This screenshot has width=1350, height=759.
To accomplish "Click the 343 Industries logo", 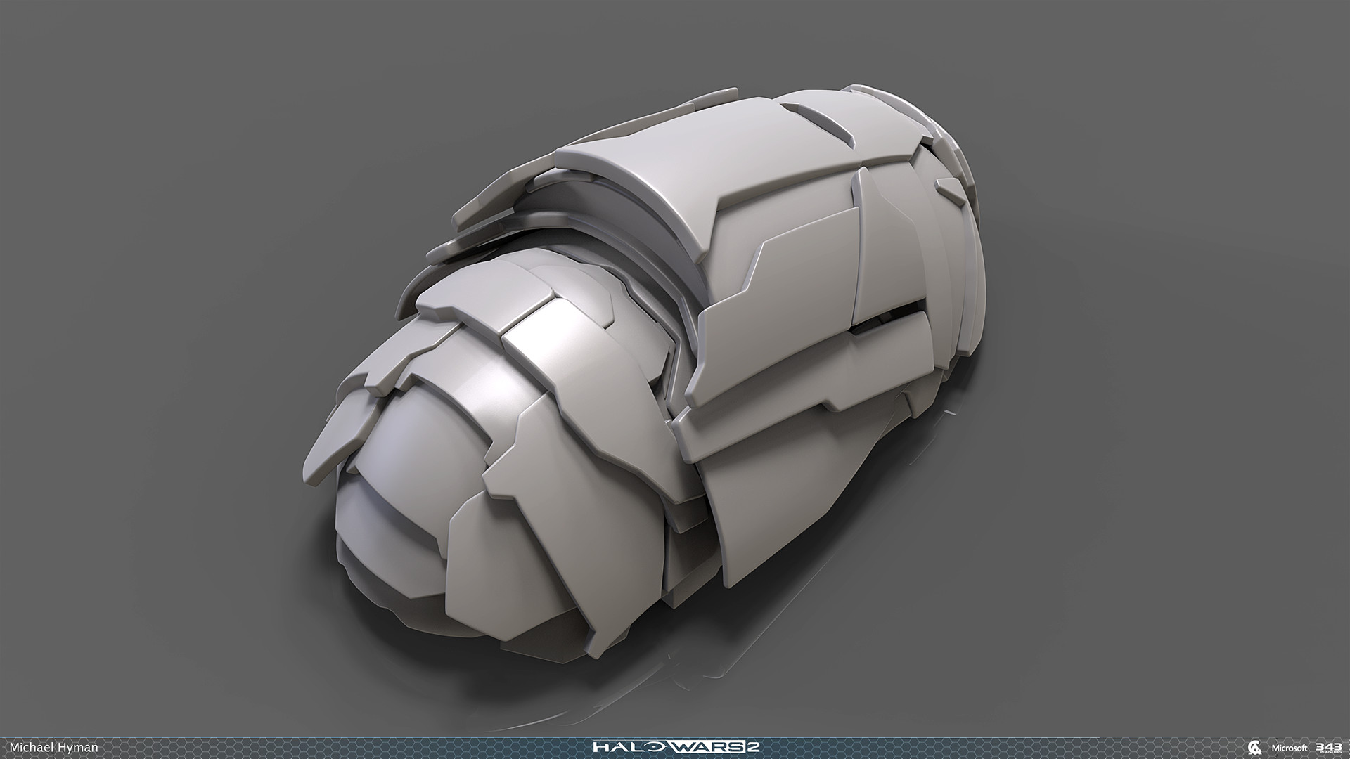I will coord(1328,746).
